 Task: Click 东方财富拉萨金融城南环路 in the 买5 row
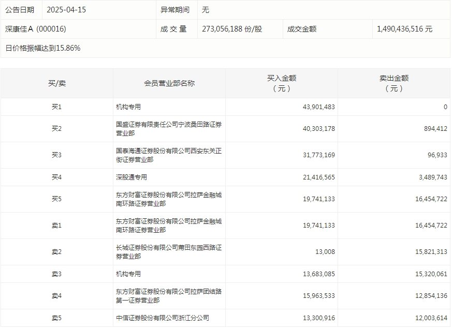[x=169, y=199]
